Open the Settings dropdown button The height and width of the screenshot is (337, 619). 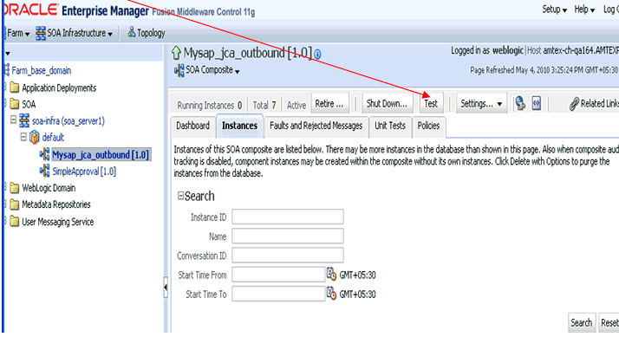click(481, 104)
